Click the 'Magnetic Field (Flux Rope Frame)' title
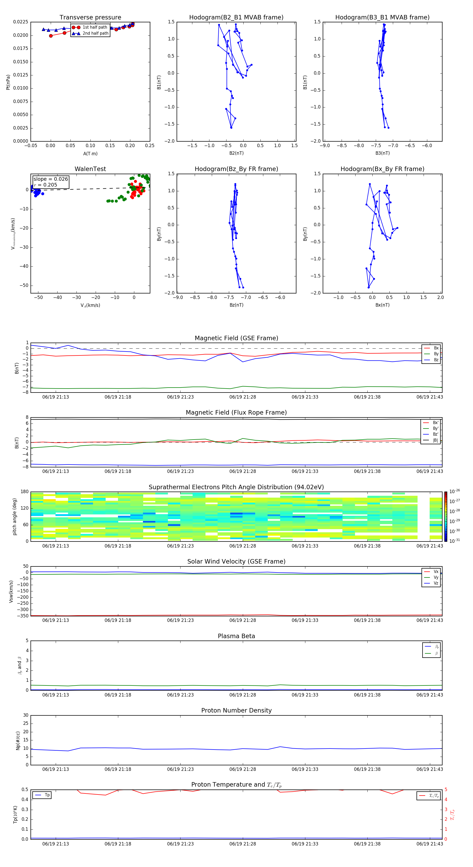This screenshot has width=473, height=867. (x=236, y=413)
